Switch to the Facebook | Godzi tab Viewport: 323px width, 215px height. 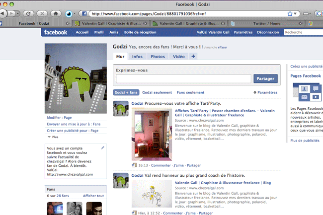point(34,23)
